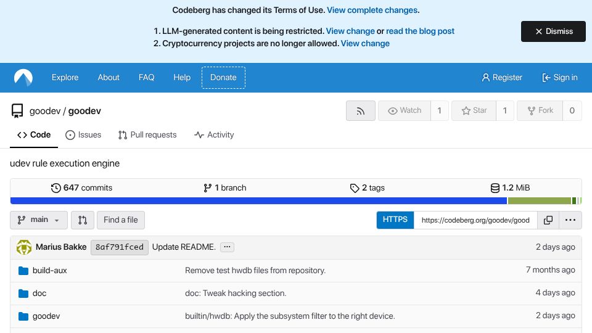Image resolution: width=592 pixels, height=333 pixels.
Task: Open the build-aux folder
Action: click(x=50, y=270)
